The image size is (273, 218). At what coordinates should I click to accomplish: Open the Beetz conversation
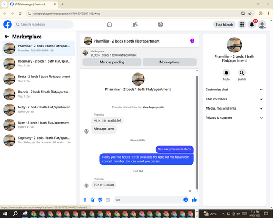[38, 79]
